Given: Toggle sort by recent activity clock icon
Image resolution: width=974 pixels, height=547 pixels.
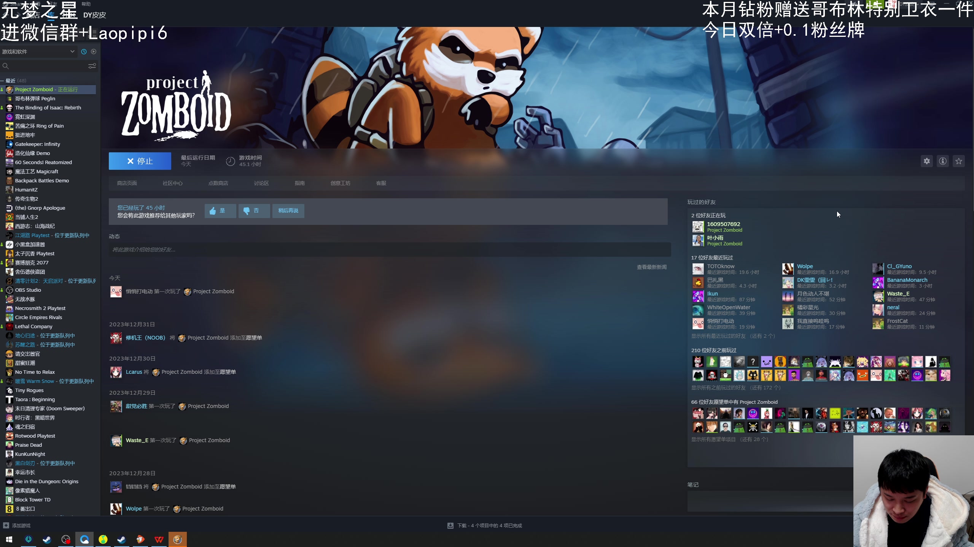Looking at the screenshot, I should (x=84, y=52).
